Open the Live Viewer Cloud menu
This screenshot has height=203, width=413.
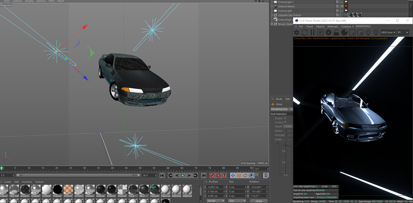(x=309, y=26)
